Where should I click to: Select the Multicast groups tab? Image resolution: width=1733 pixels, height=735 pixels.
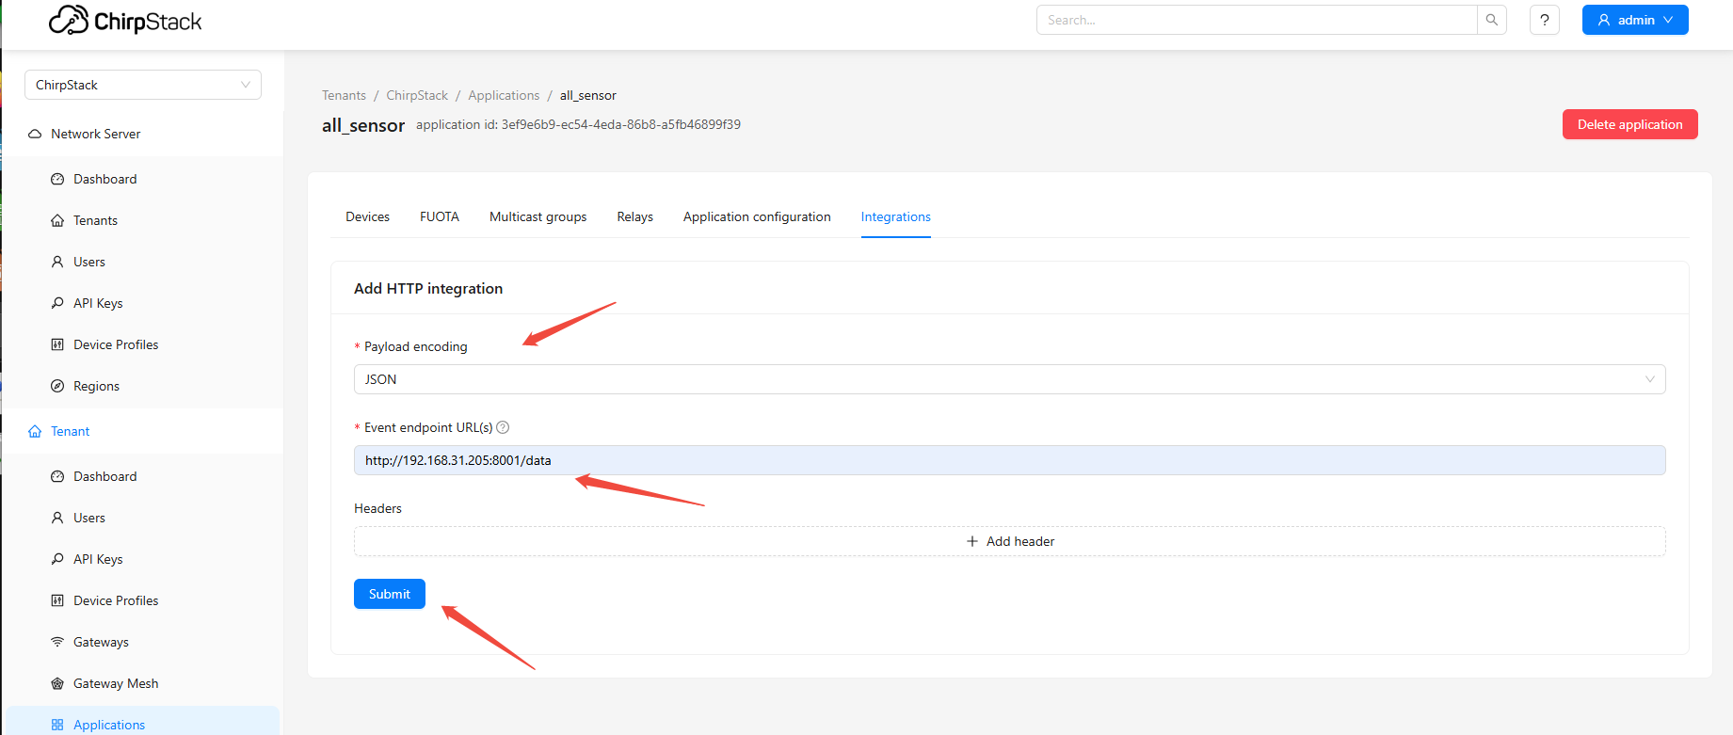pos(538,216)
